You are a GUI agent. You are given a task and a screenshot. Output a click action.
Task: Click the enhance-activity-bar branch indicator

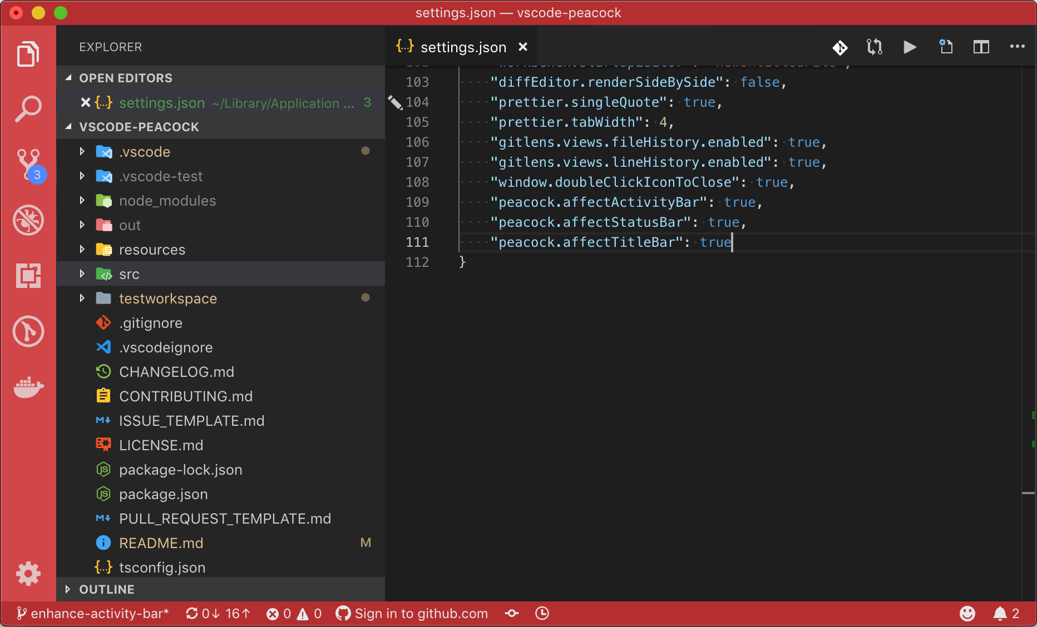tap(93, 614)
